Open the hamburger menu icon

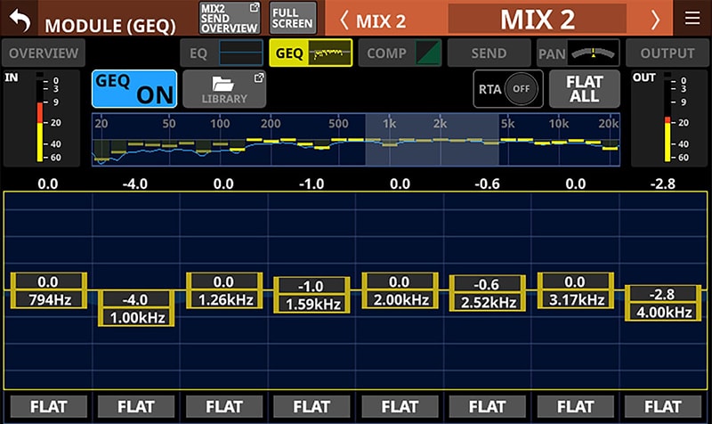coord(692,19)
